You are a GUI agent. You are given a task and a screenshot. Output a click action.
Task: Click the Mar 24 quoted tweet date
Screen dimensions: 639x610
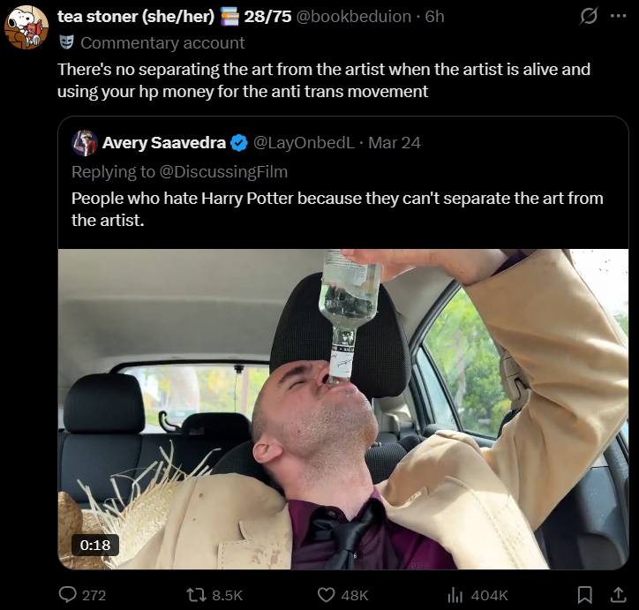(x=395, y=143)
